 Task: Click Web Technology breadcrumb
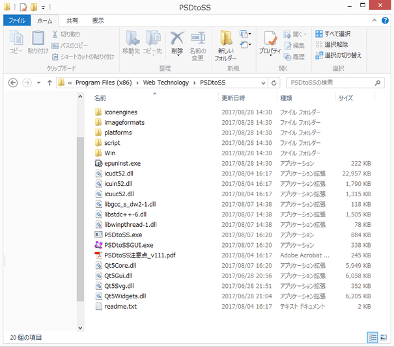[x=166, y=83]
